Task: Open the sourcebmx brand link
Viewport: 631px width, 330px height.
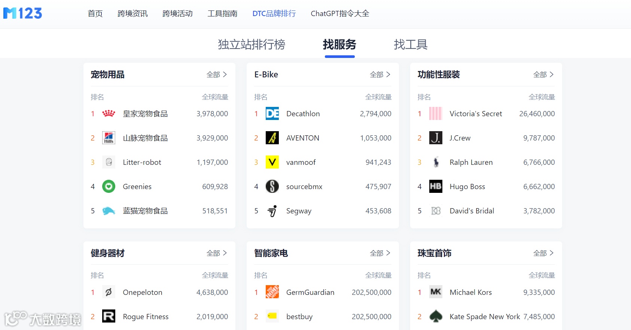Action: pos(304,186)
